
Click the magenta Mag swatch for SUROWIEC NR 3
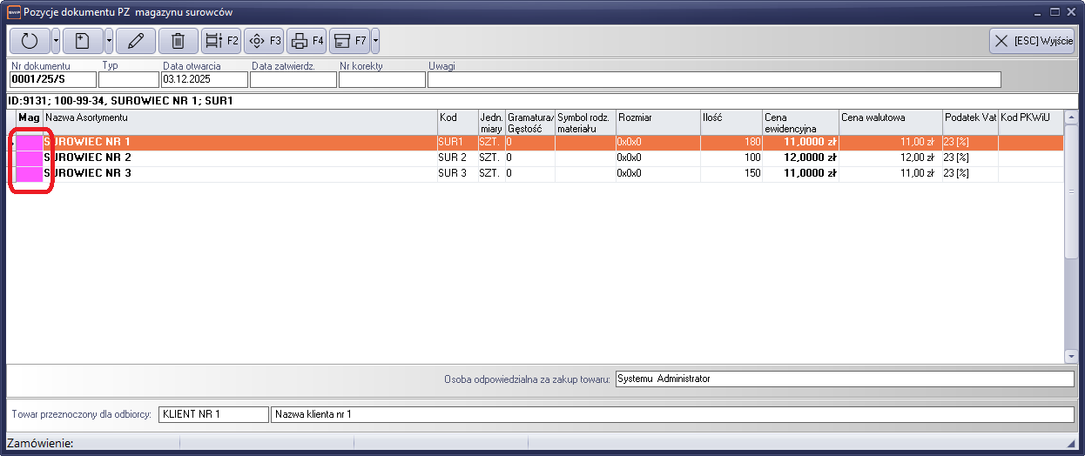click(x=30, y=173)
